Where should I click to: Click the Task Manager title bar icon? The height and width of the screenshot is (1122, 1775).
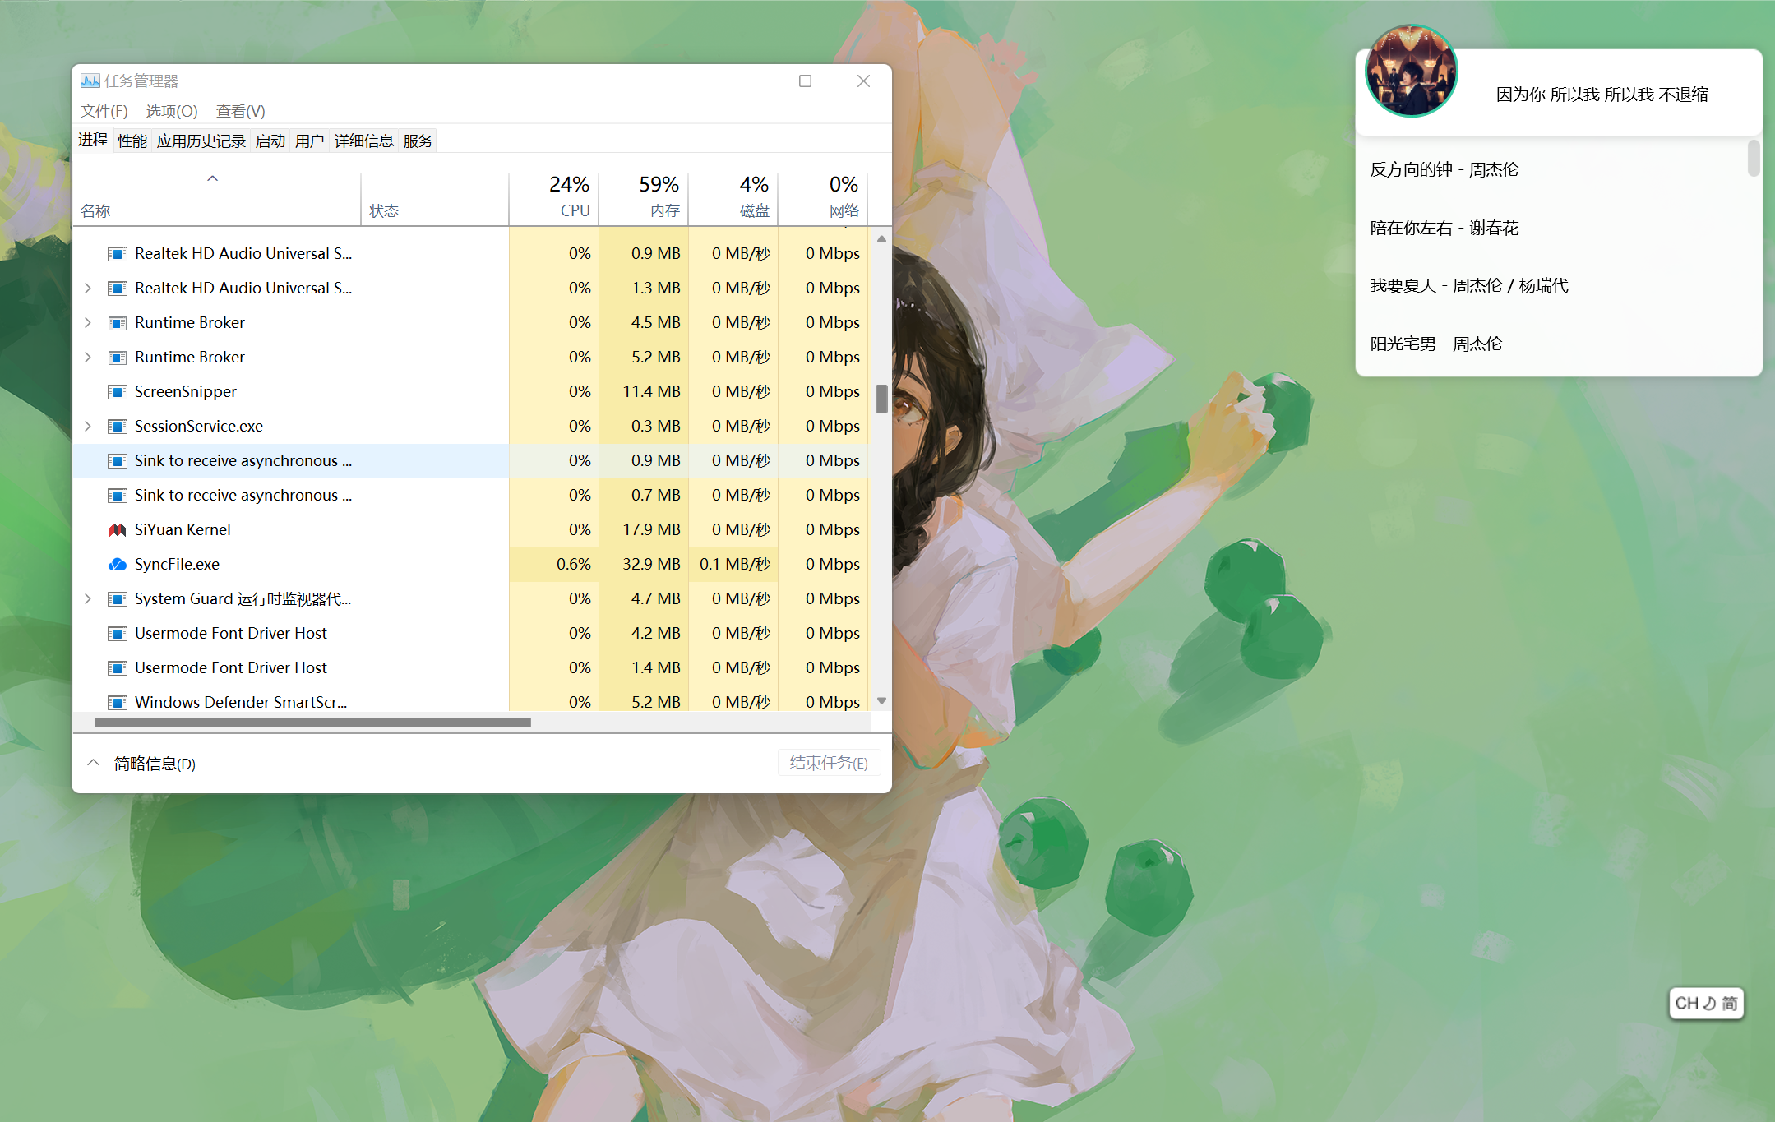tap(90, 81)
